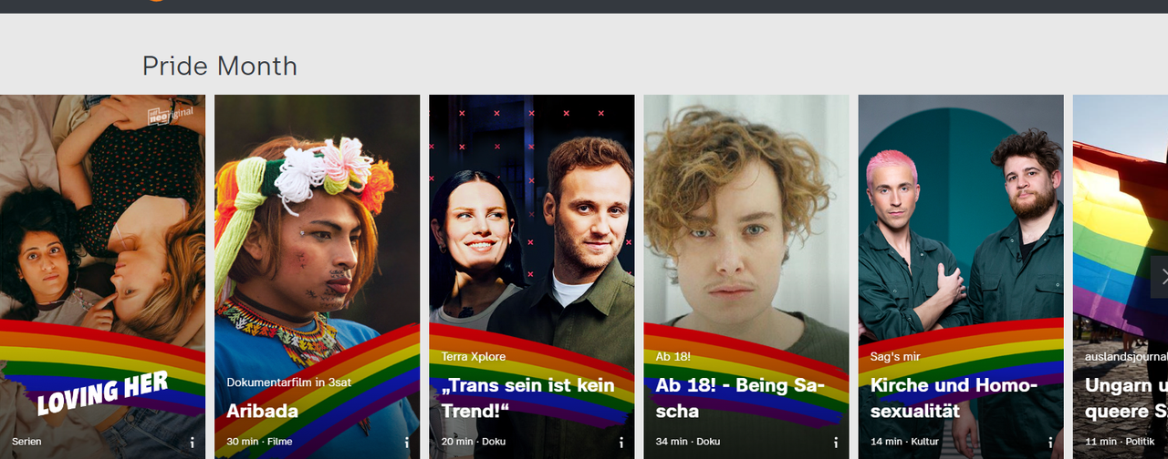The image size is (1168, 459).
Task: Open the Pride Month section heading
Action: tap(220, 66)
